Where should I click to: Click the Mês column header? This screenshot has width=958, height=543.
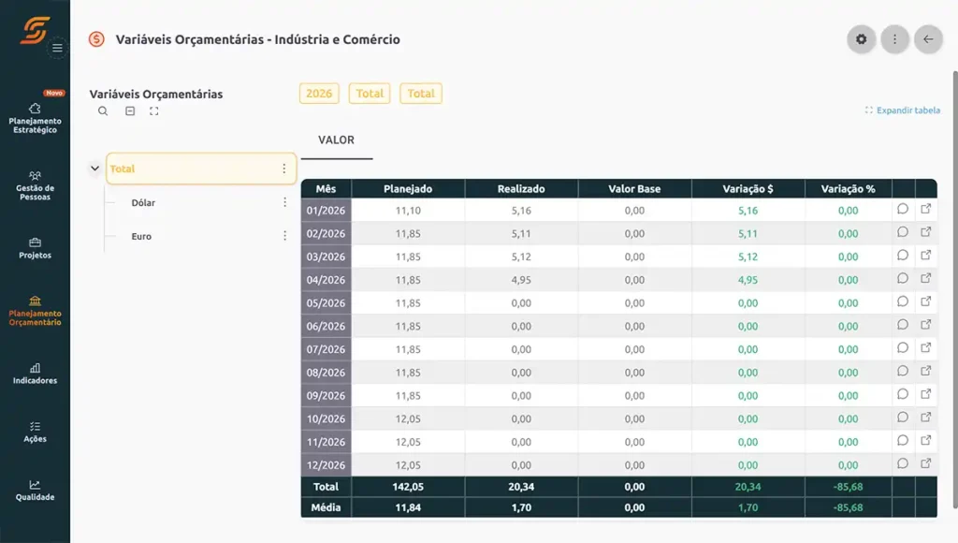point(327,189)
